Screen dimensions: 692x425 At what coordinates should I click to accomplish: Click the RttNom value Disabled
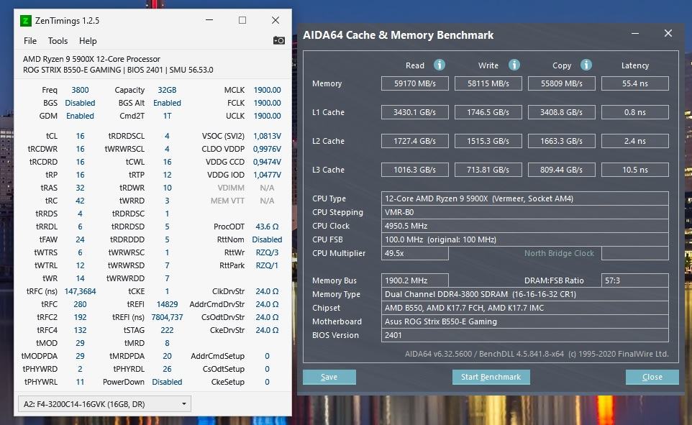(x=267, y=239)
